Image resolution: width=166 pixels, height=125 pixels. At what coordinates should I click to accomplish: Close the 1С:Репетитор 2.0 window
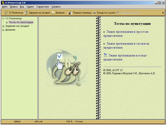click(x=163, y=2)
